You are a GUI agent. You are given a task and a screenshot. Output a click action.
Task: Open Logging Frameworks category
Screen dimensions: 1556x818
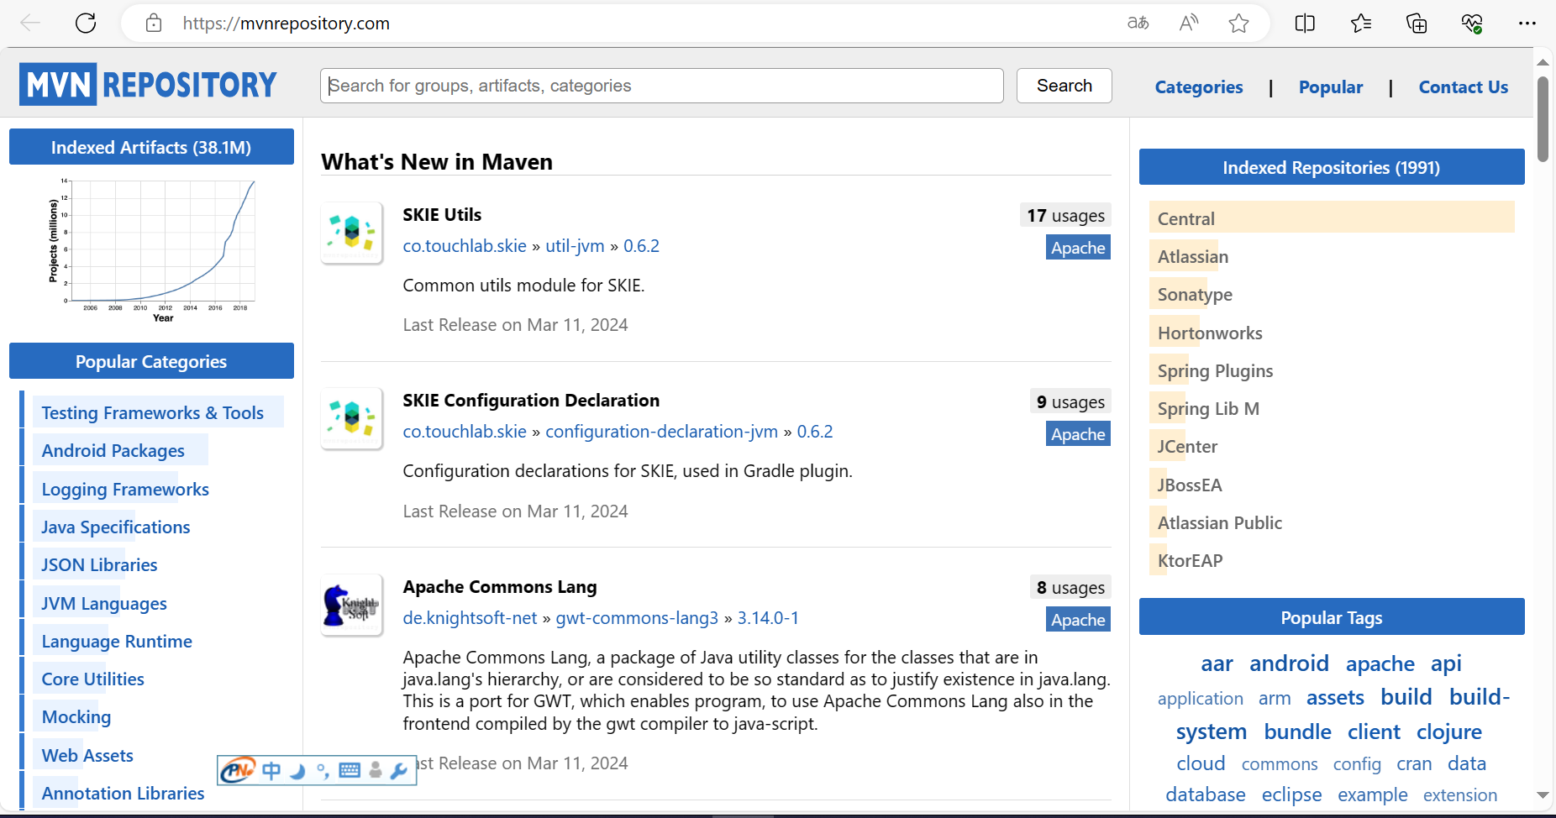(x=125, y=490)
